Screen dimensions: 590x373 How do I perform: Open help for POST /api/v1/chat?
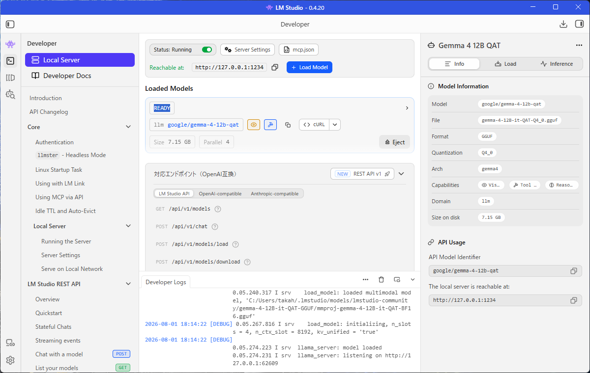214,227
